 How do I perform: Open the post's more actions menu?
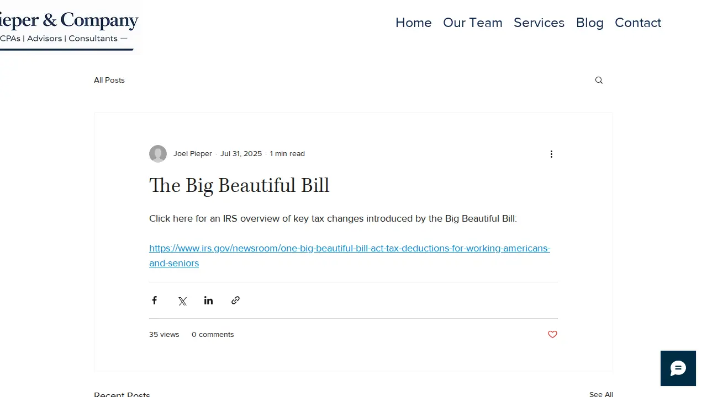(551, 154)
